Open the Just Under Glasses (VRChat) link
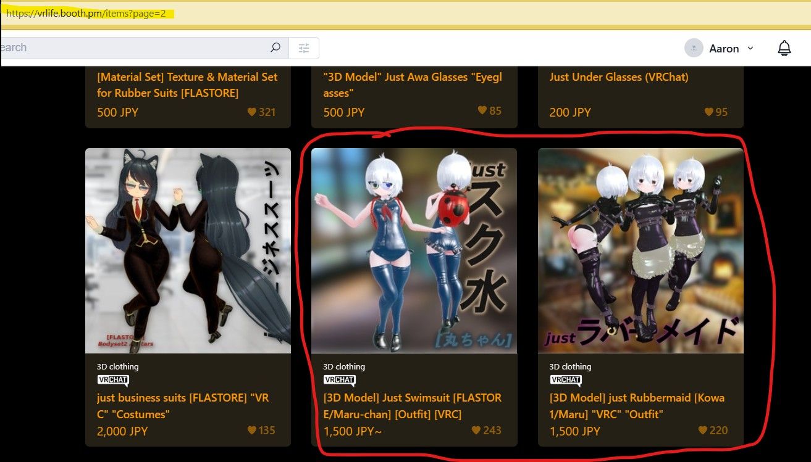Image resolution: width=811 pixels, height=462 pixels. coord(619,77)
